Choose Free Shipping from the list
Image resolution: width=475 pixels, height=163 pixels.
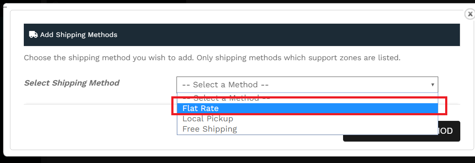[x=307, y=129]
